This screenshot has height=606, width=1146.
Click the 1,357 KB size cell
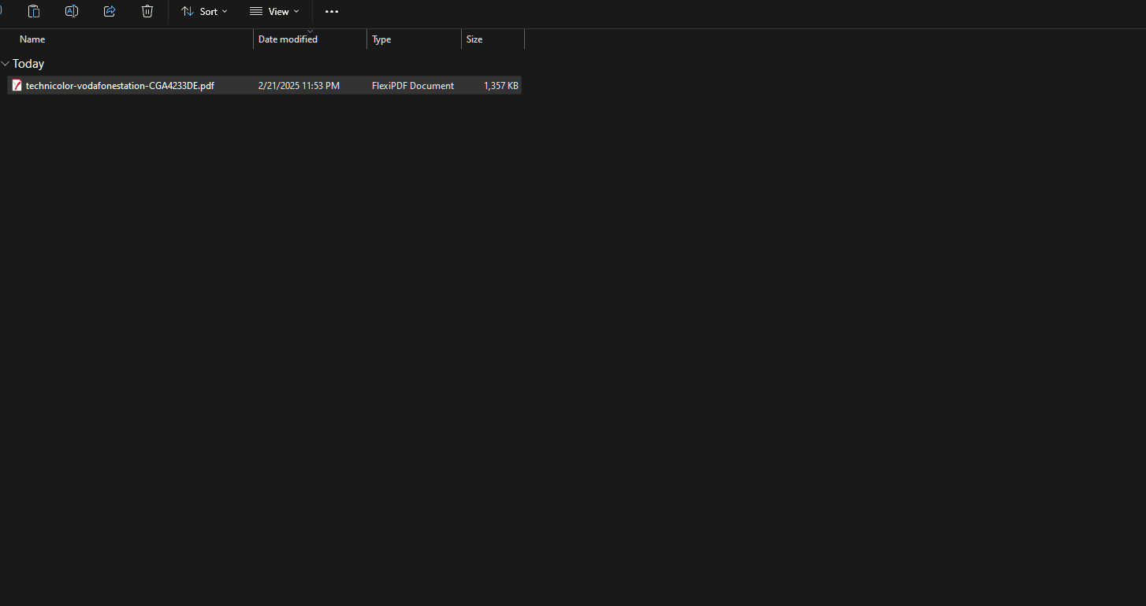click(500, 86)
